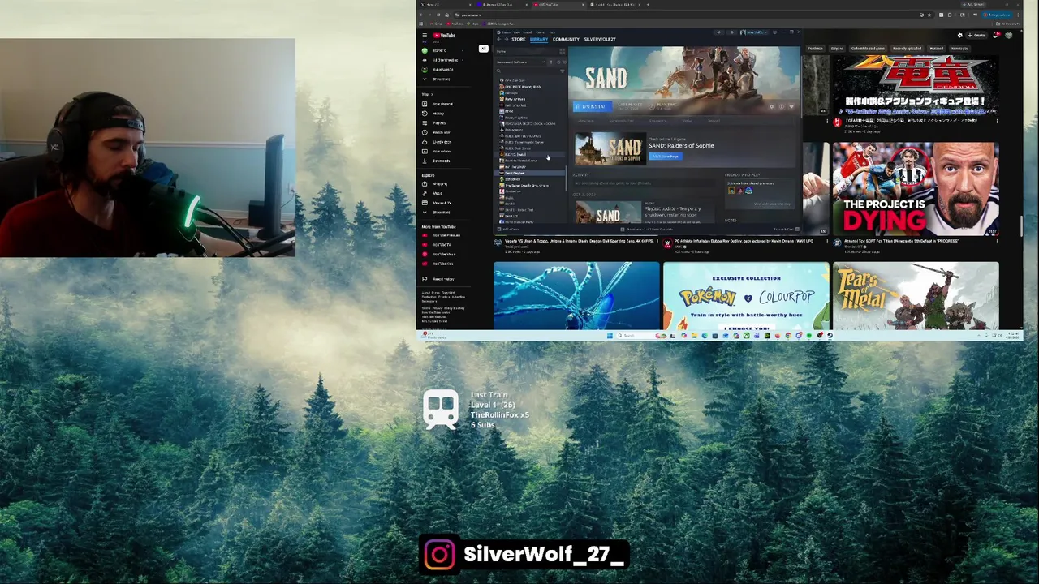Reload the browser page
Screen dimensions: 1039x584
click(438, 15)
